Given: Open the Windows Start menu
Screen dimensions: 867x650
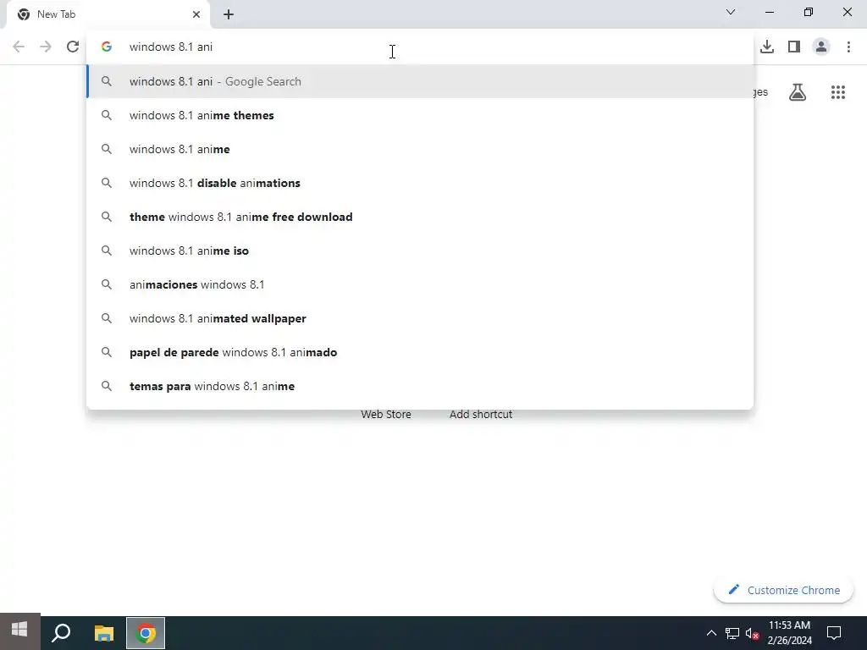Looking at the screenshot, I should click(20, 631).
